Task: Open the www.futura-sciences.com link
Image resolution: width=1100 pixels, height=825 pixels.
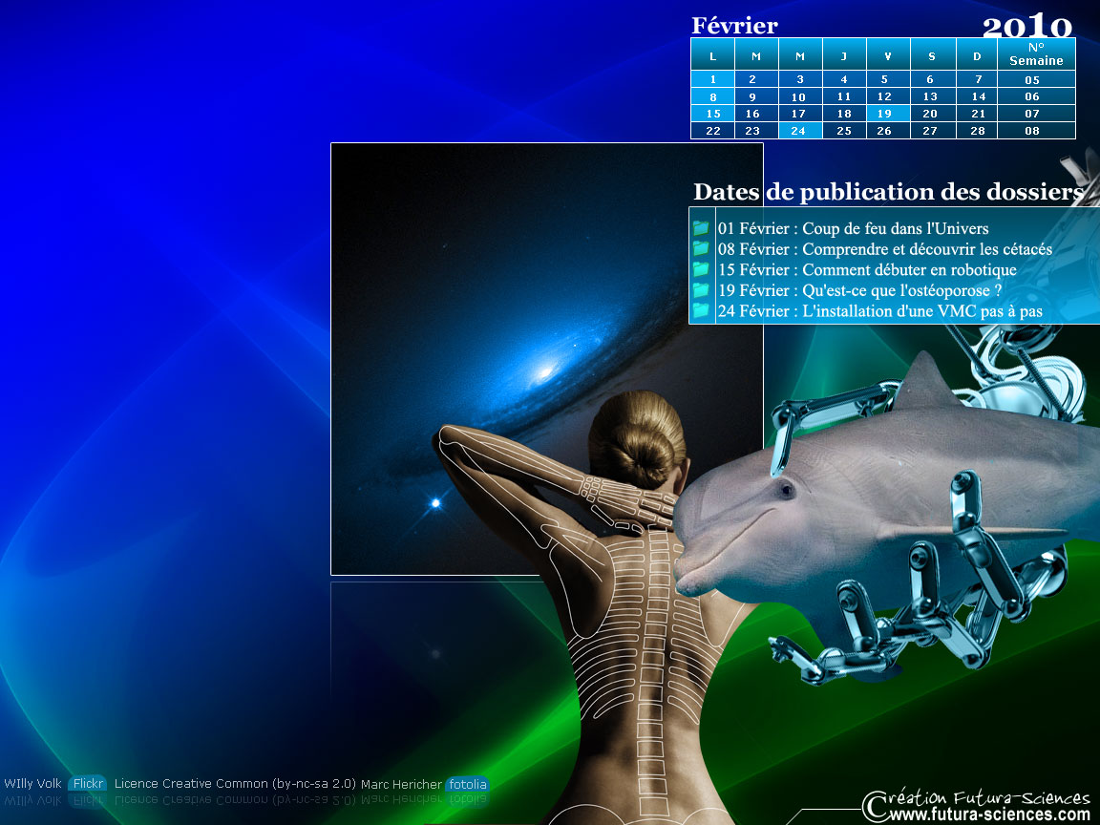Action: point(990,815)
